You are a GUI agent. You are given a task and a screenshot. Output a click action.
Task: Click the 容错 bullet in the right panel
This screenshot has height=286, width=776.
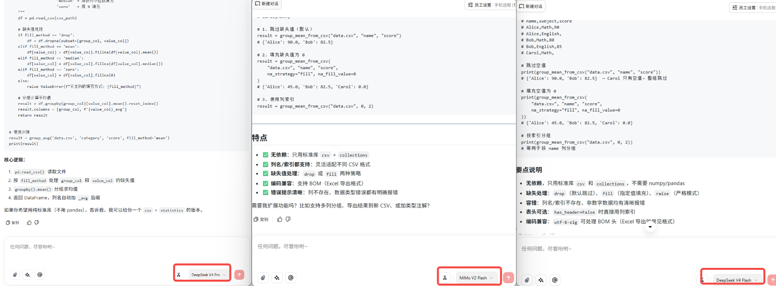585,203
